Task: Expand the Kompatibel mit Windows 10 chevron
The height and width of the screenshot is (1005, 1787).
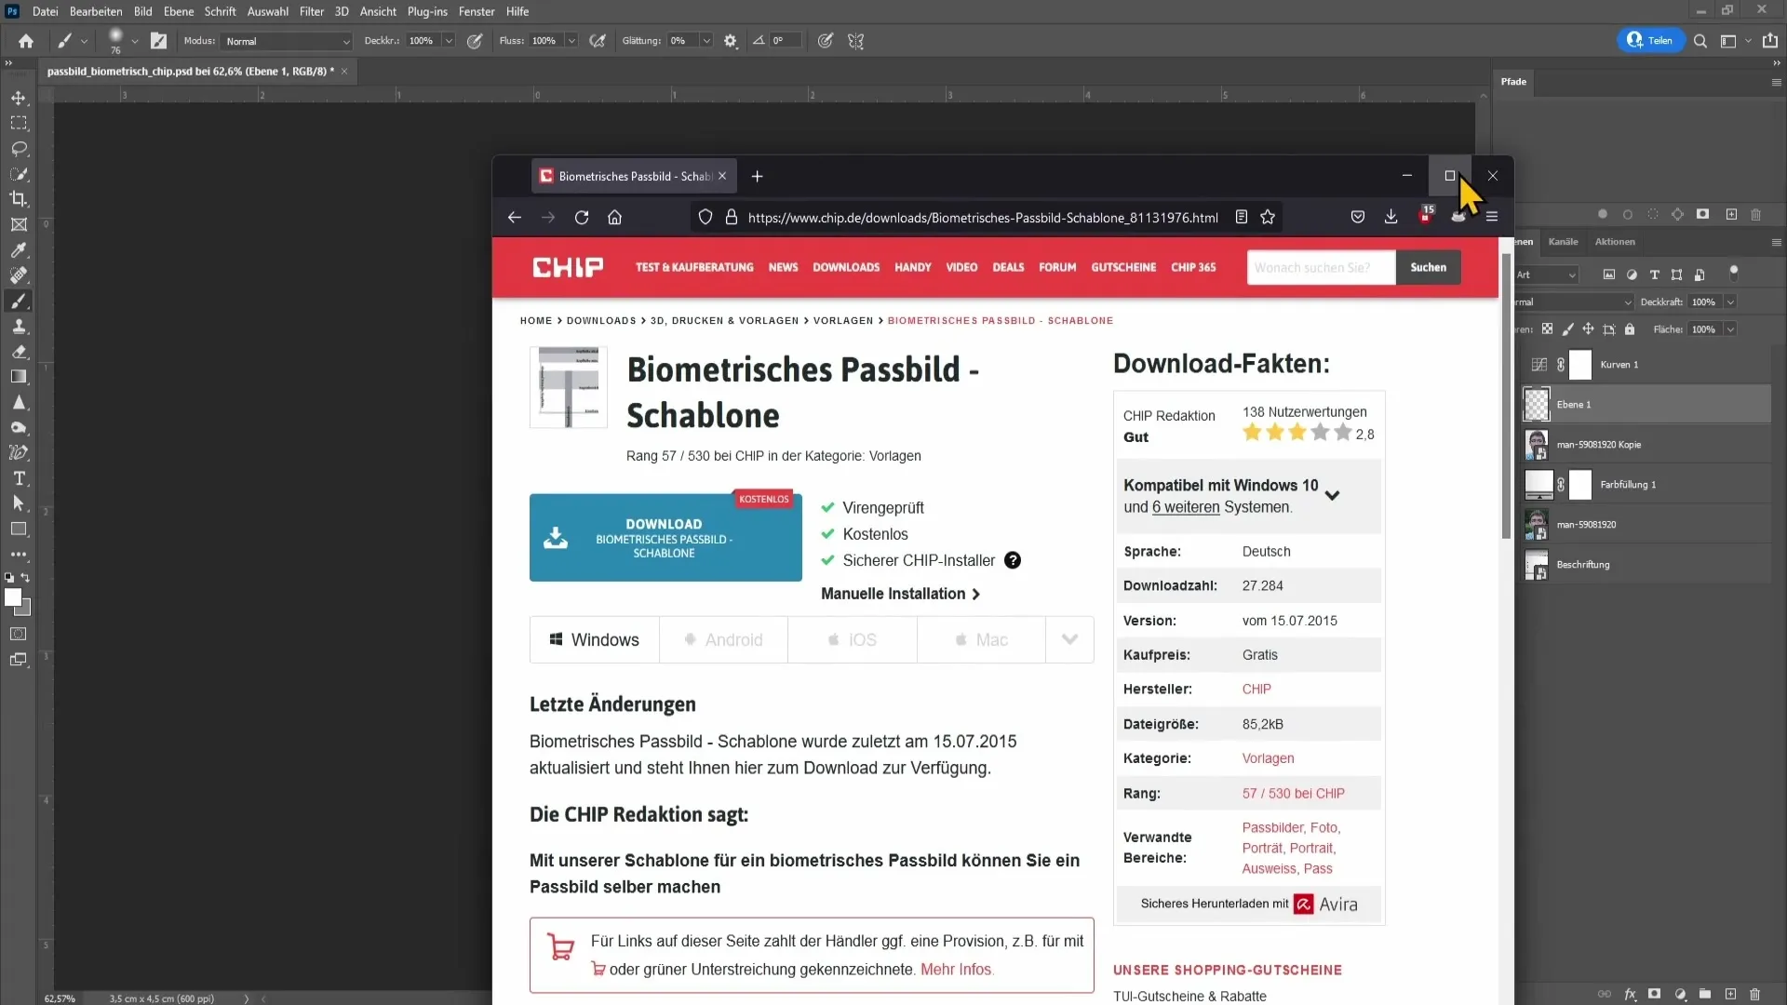Action: 1332,495
